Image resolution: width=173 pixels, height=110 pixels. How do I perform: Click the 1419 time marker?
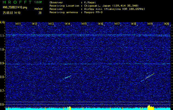(150, 24)
